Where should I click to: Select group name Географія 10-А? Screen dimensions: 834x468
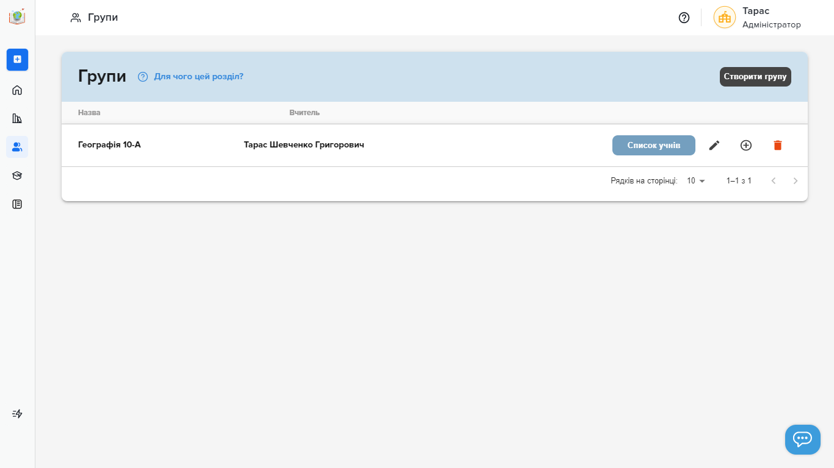tap(109, 145)
